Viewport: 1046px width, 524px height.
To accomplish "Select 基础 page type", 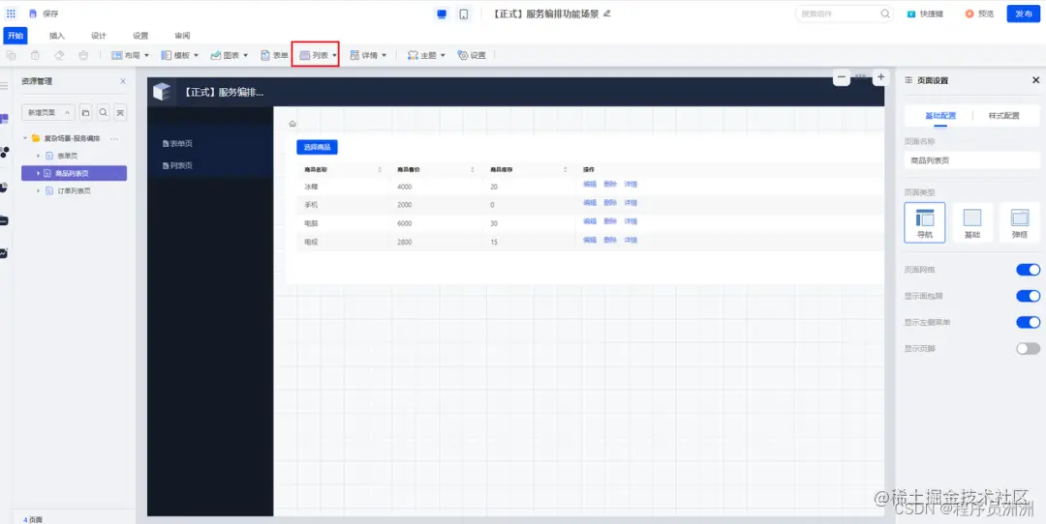I will tap(972, 222).
